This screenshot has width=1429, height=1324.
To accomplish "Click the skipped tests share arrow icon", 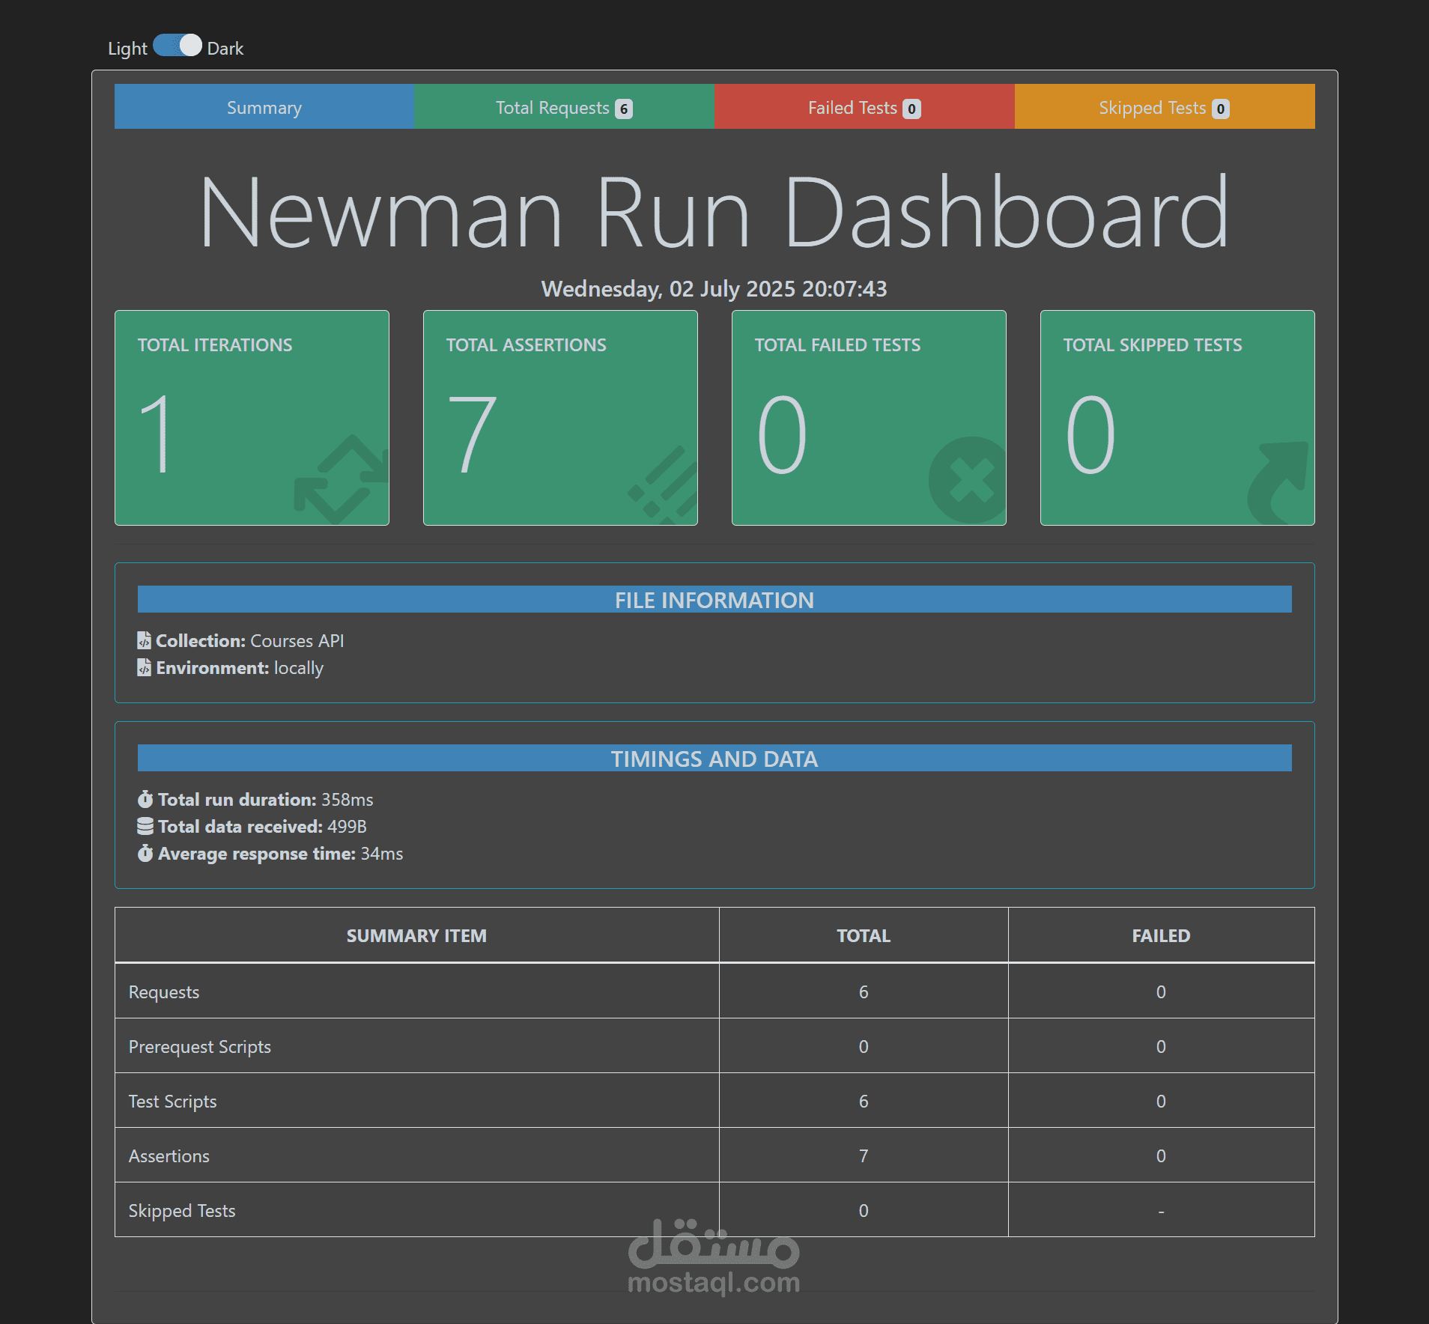I will (1278, 482).
